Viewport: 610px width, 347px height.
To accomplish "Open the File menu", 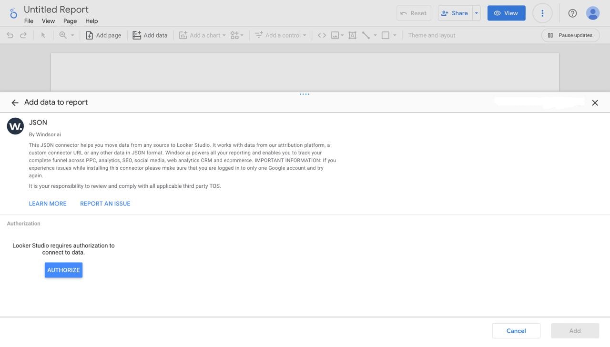I will pos(29,21).
